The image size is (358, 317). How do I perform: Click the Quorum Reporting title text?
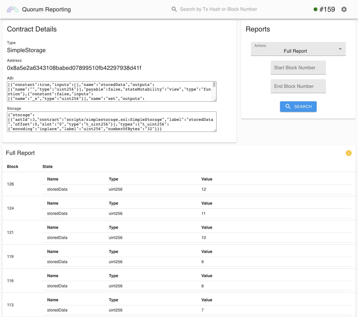click(46, 9)
